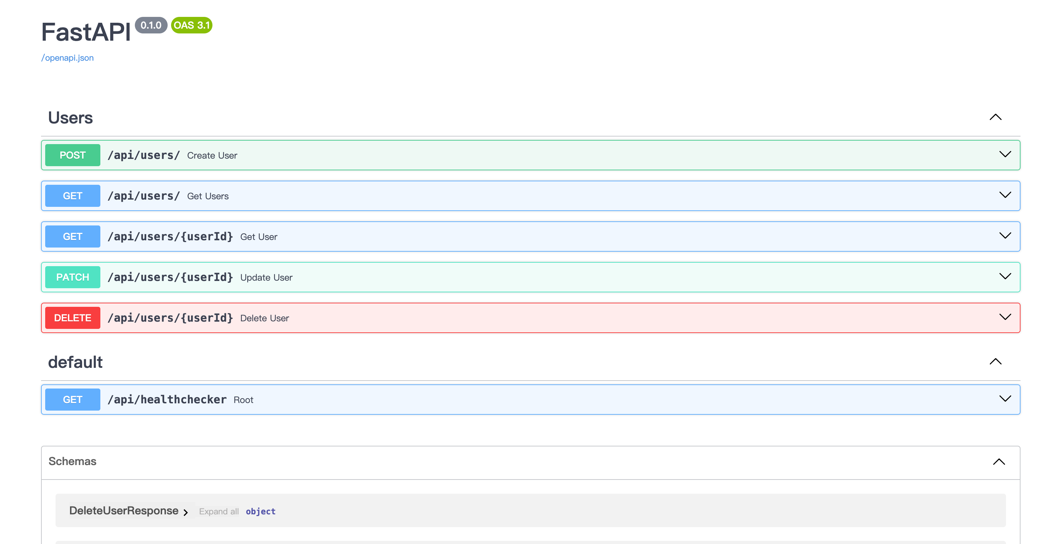The image size is (1045, 544).
Task: Click the GET badge for Get Users
Action: click(x=73, y=196)
